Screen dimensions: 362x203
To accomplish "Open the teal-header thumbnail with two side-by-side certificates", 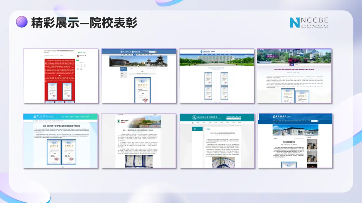I will (60, 141).
